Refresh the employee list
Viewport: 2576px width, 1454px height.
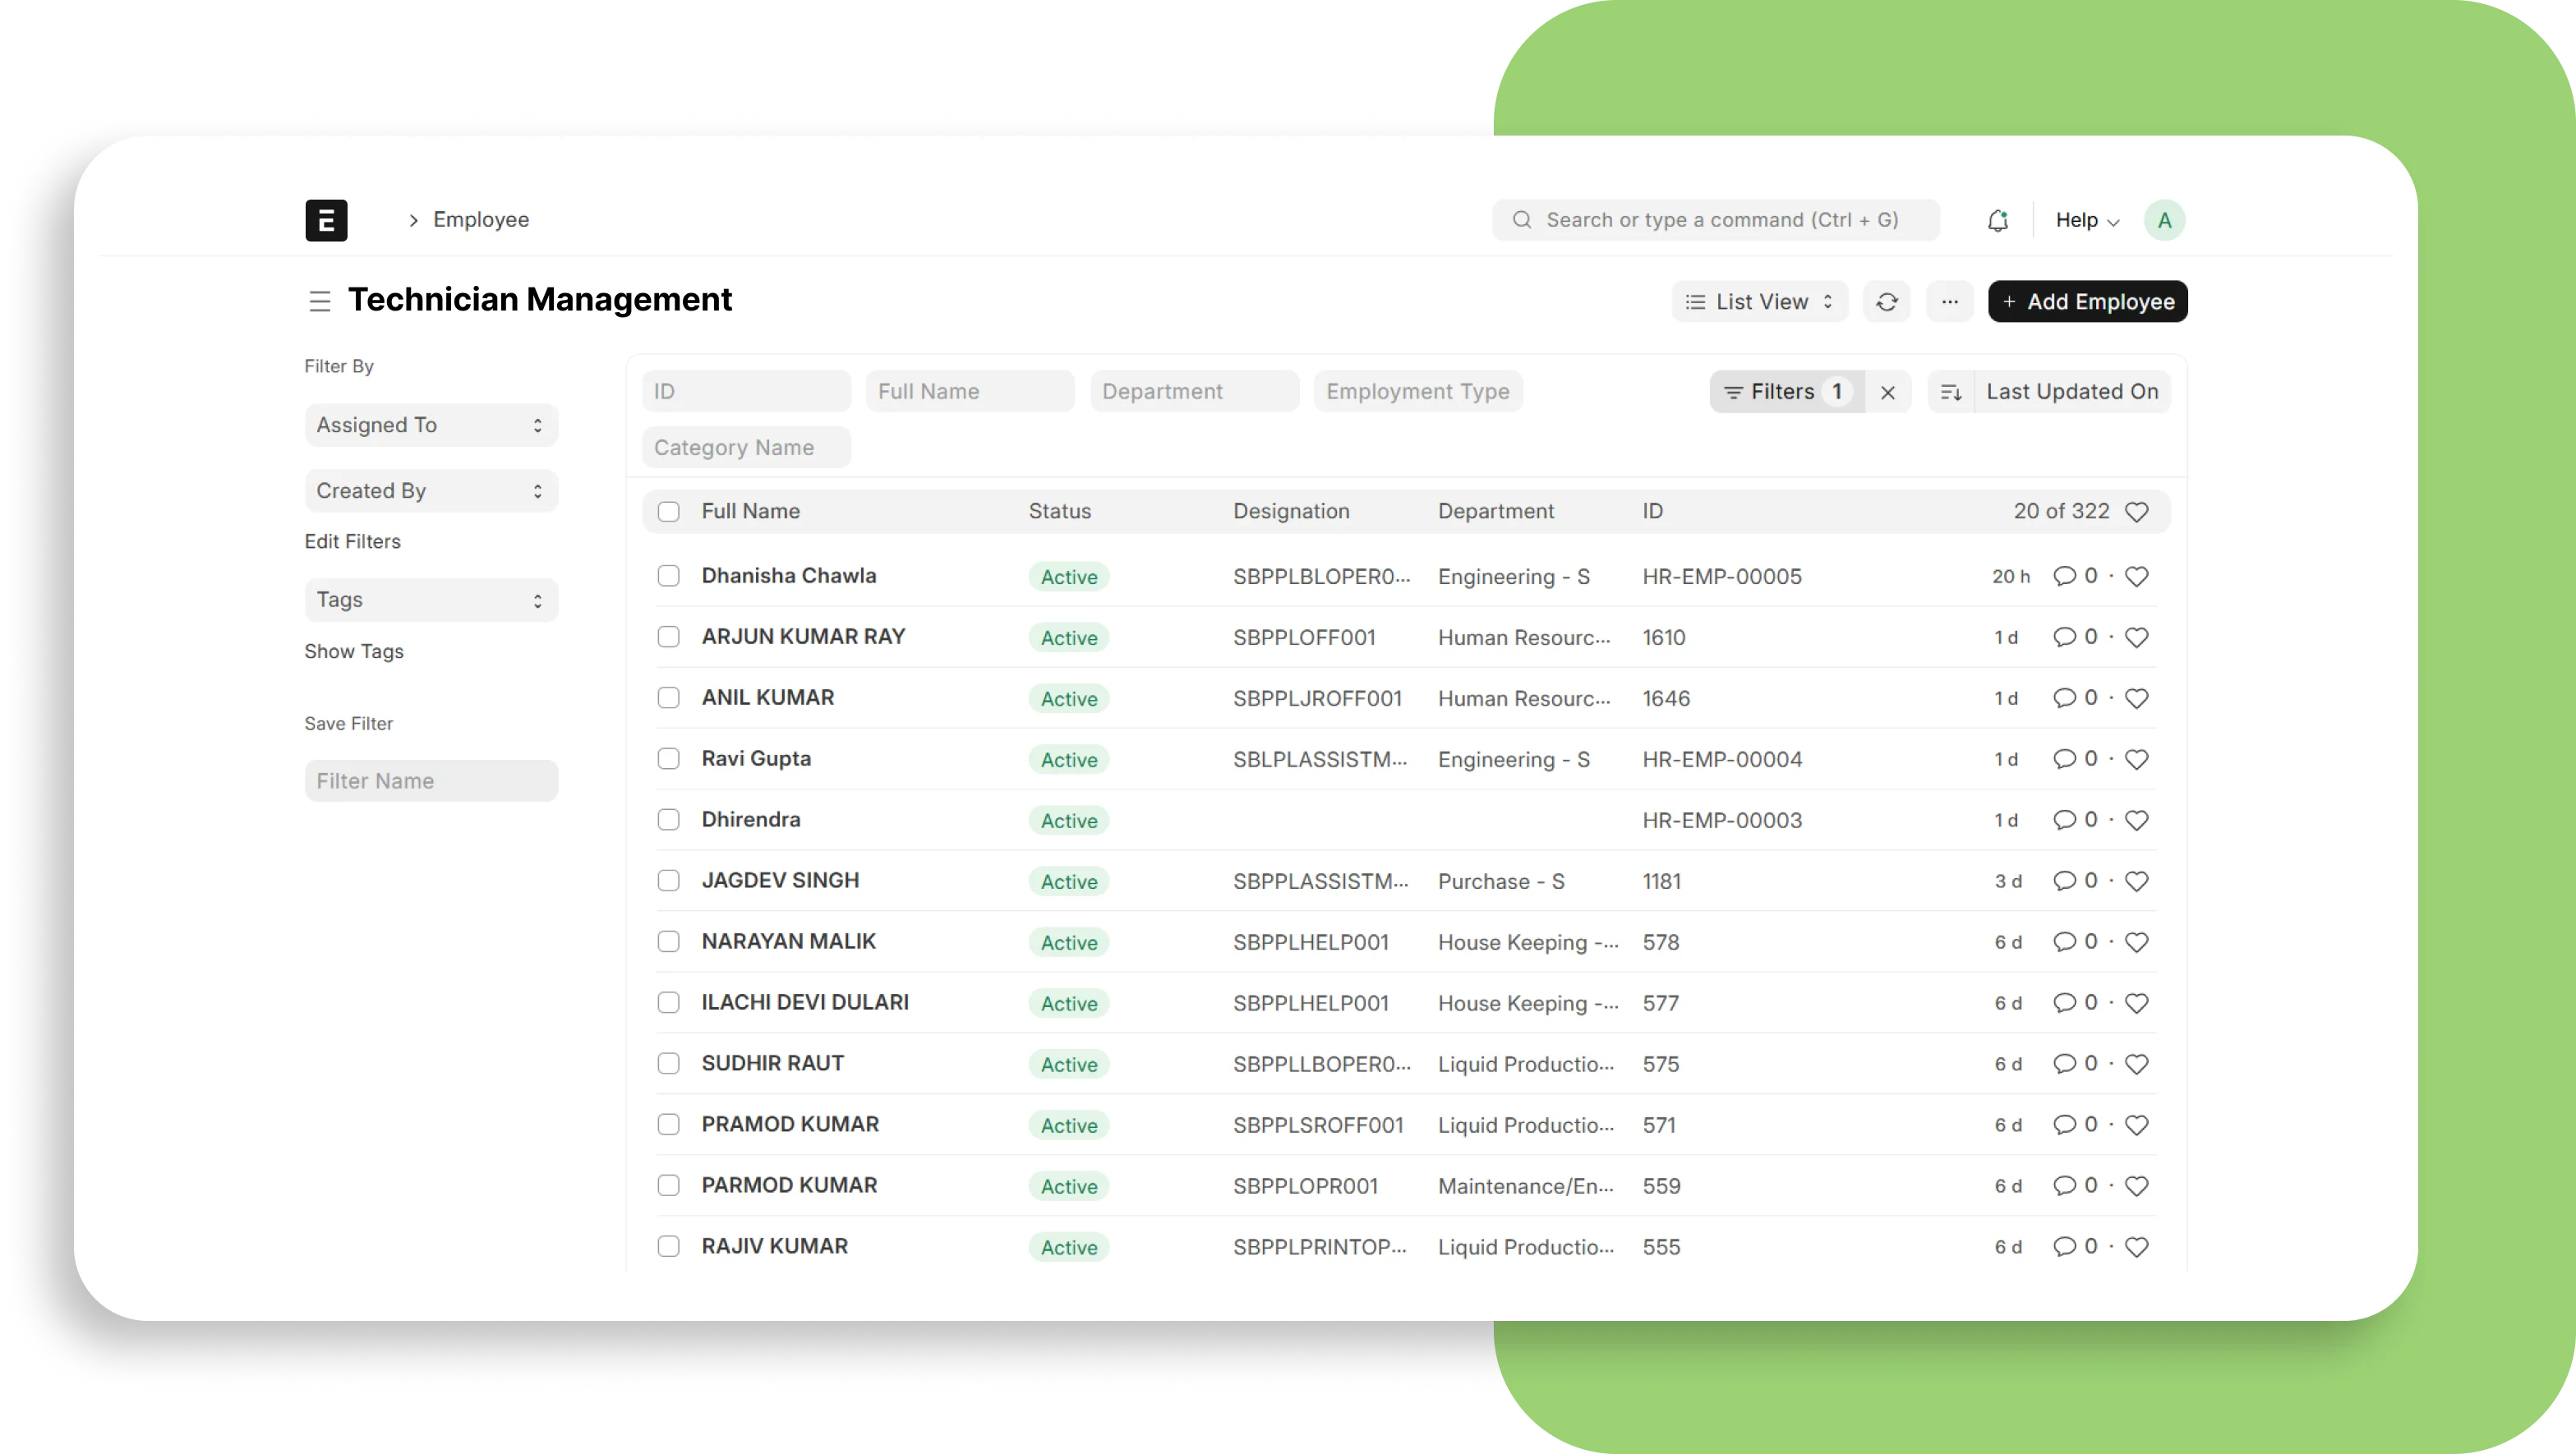pos(1886,301)
